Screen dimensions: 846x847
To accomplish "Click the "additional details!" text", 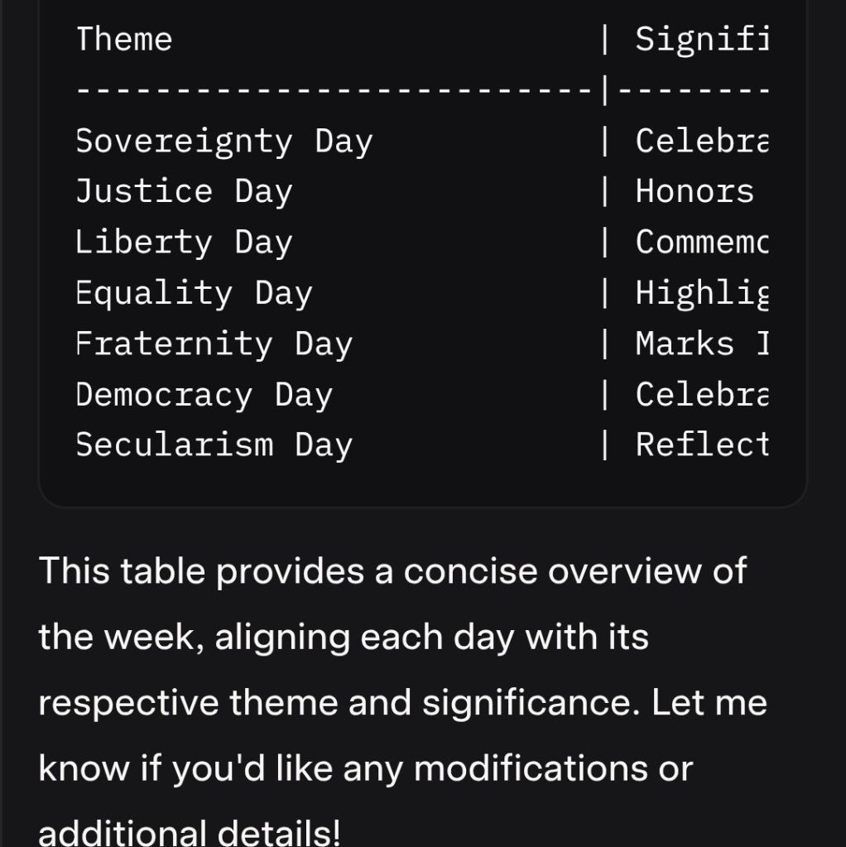I will click(190, 831).
